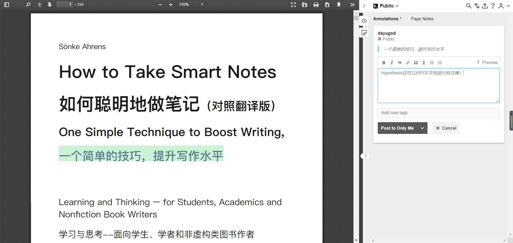Insert a link in annotation
This screenshot has height=243, width=513.
(x=408, y=63)
